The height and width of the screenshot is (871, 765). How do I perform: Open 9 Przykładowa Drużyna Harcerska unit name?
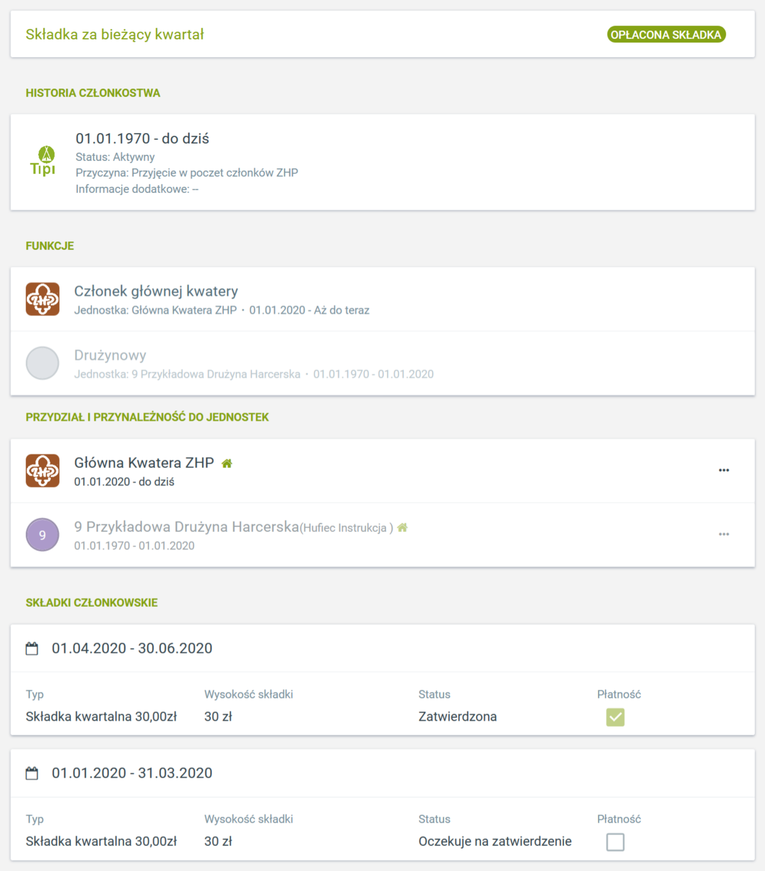(x=187, y=527)
